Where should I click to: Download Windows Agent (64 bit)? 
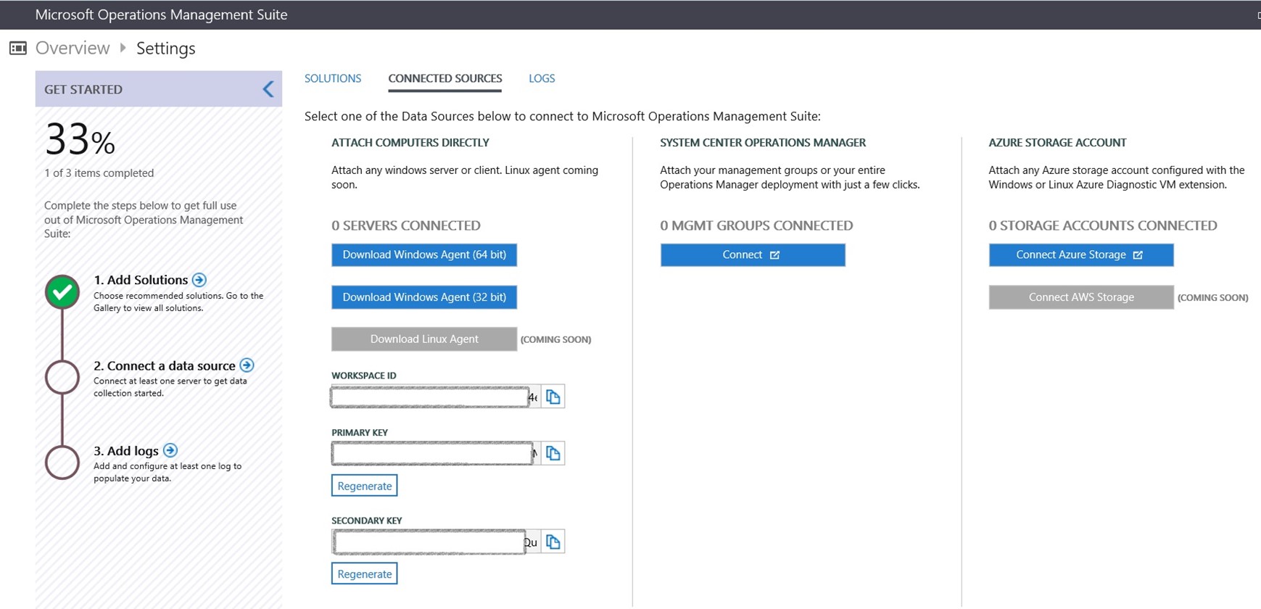tap(424, 254)
